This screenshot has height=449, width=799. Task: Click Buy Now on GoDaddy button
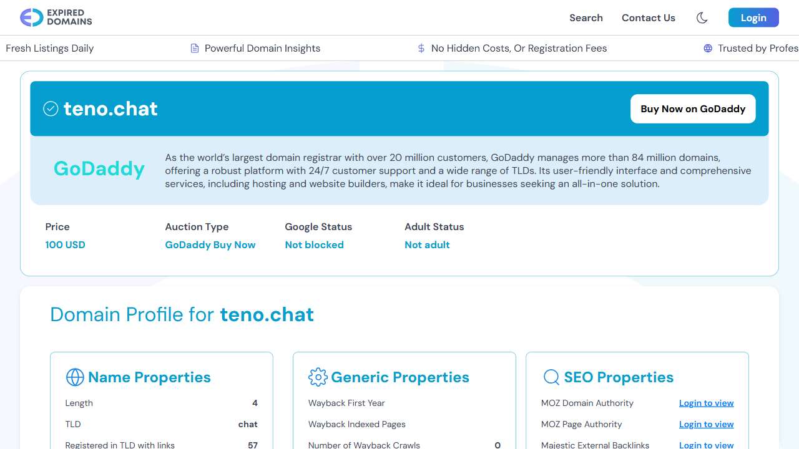click(x=692, y=109)
